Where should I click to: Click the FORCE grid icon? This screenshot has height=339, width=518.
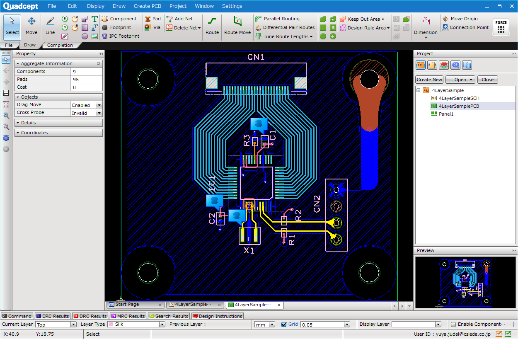pos(501,27)
